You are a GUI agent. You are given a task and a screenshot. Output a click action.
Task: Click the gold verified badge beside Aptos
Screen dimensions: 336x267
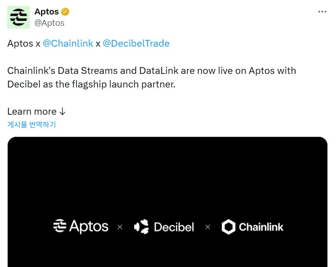[x=65, y=12]
